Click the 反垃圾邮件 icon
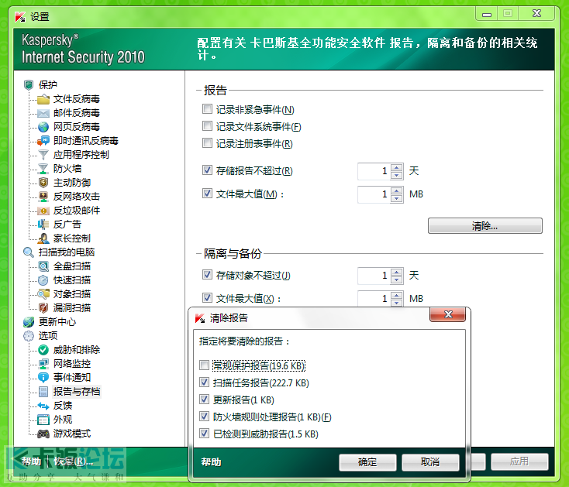Viewport: 569px width, 487px height. (x=43, y=211)
